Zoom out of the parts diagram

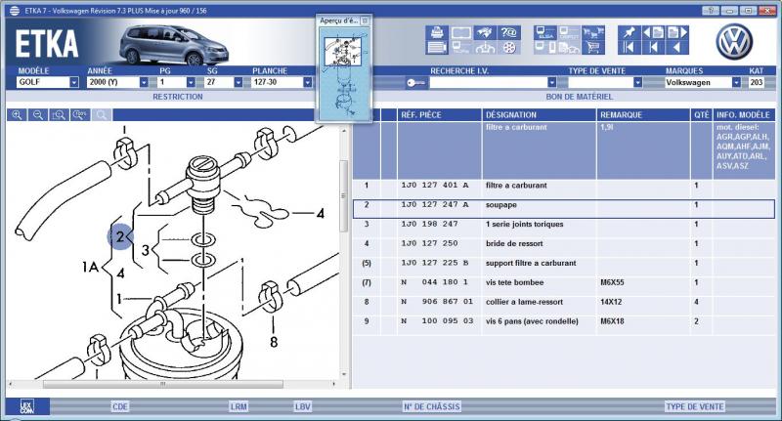38,115
